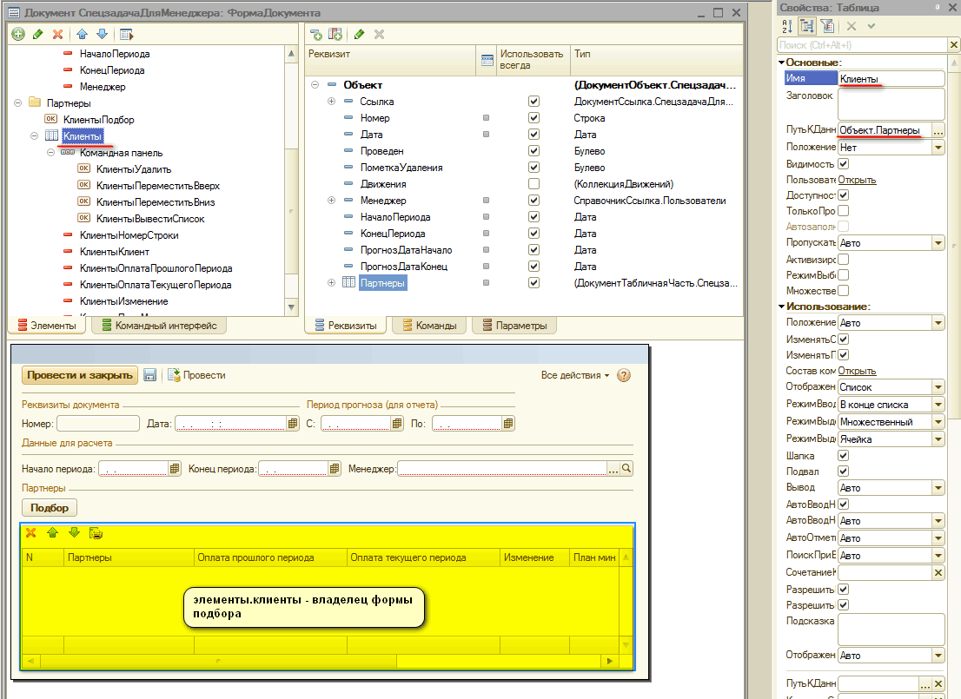This screenshot has width=961, height=699.
Task: Move element up with blue arrow
Action: tap(82, 35)
